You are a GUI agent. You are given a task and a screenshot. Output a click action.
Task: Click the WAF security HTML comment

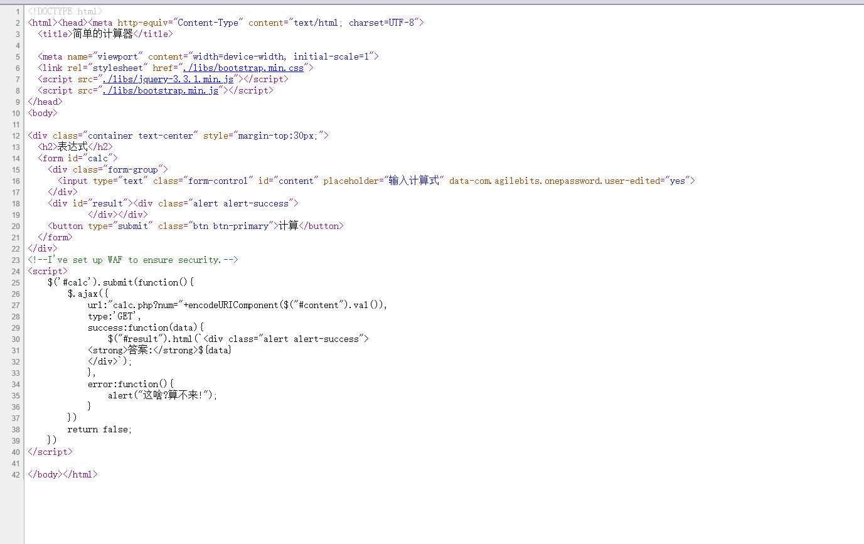point(133,260)
